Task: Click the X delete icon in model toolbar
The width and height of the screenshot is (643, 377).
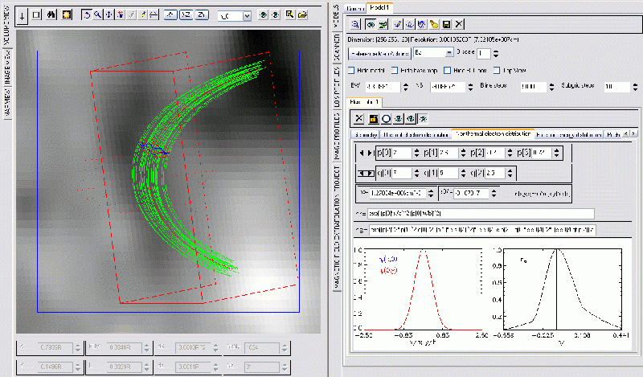Action: (x=459, y=25)
